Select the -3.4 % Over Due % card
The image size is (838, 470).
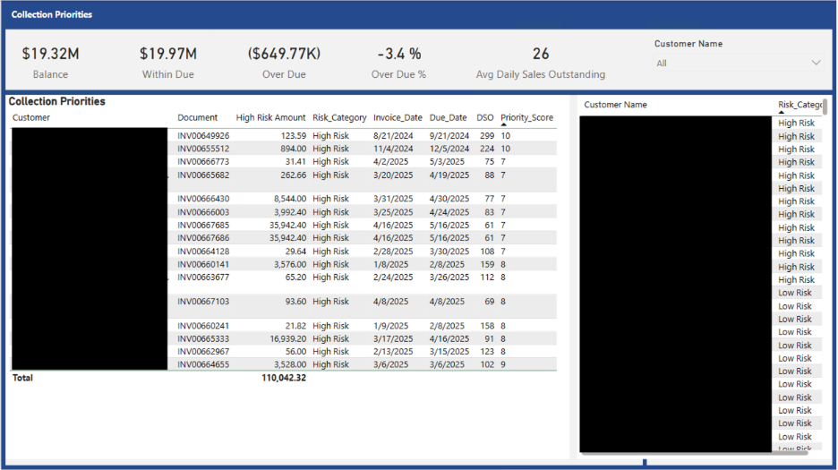tap(398, 62)
